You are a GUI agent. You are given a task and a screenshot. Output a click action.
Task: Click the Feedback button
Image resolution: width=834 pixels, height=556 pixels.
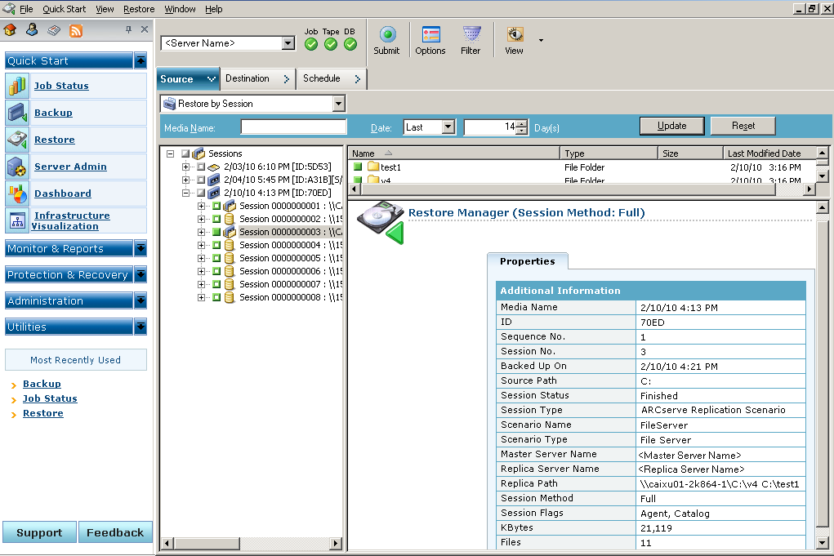point(115,532)
